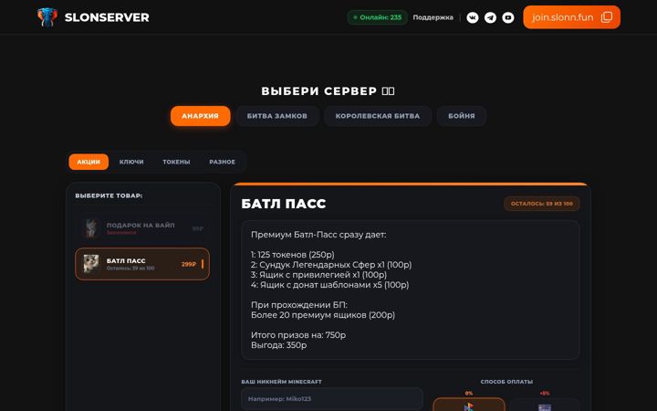Choose the Королевская Битва server
The image size is (657, 411).
(378, 116)
